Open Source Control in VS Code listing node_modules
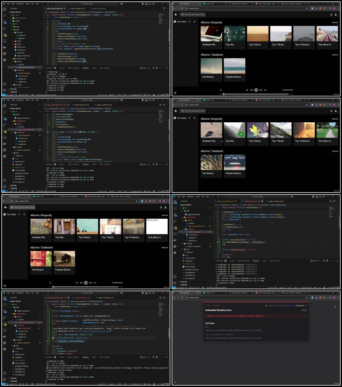 pyautogui.click(x=5, y=22)
